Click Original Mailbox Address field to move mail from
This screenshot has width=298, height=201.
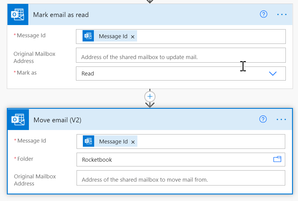[x=181, y=180]
